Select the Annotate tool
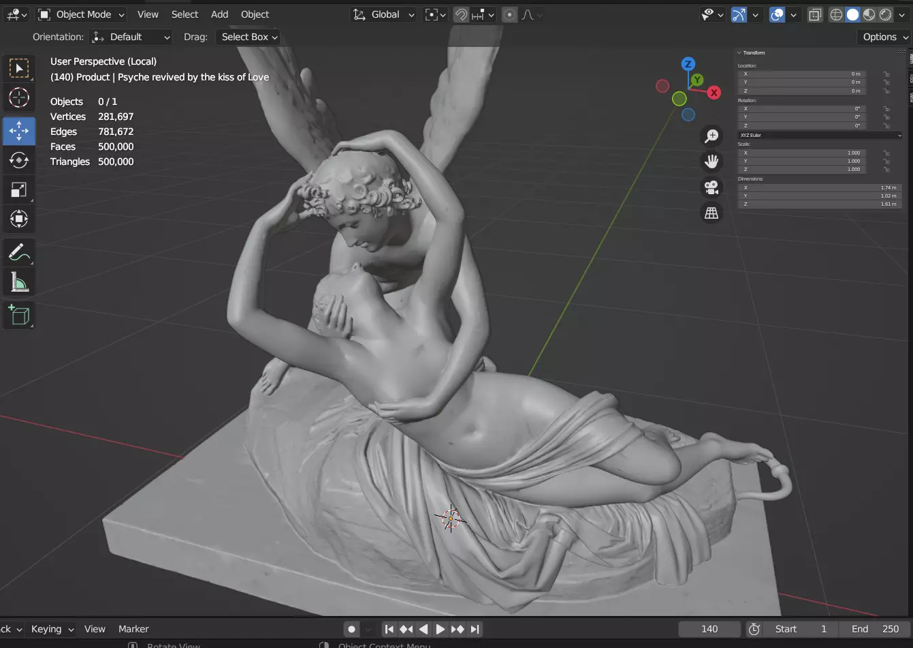The width and height of the screenshot is (913, 648). tap(19, 252)
